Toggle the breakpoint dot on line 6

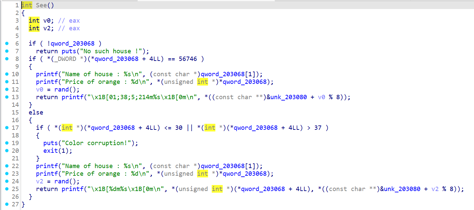7,44
